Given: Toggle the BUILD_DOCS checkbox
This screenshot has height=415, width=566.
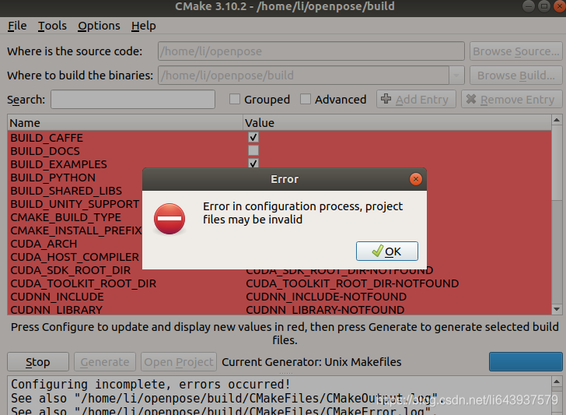Looking at the screenshot, I should 253,150.
